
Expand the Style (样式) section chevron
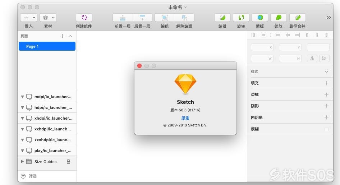[x=326, y=72]
